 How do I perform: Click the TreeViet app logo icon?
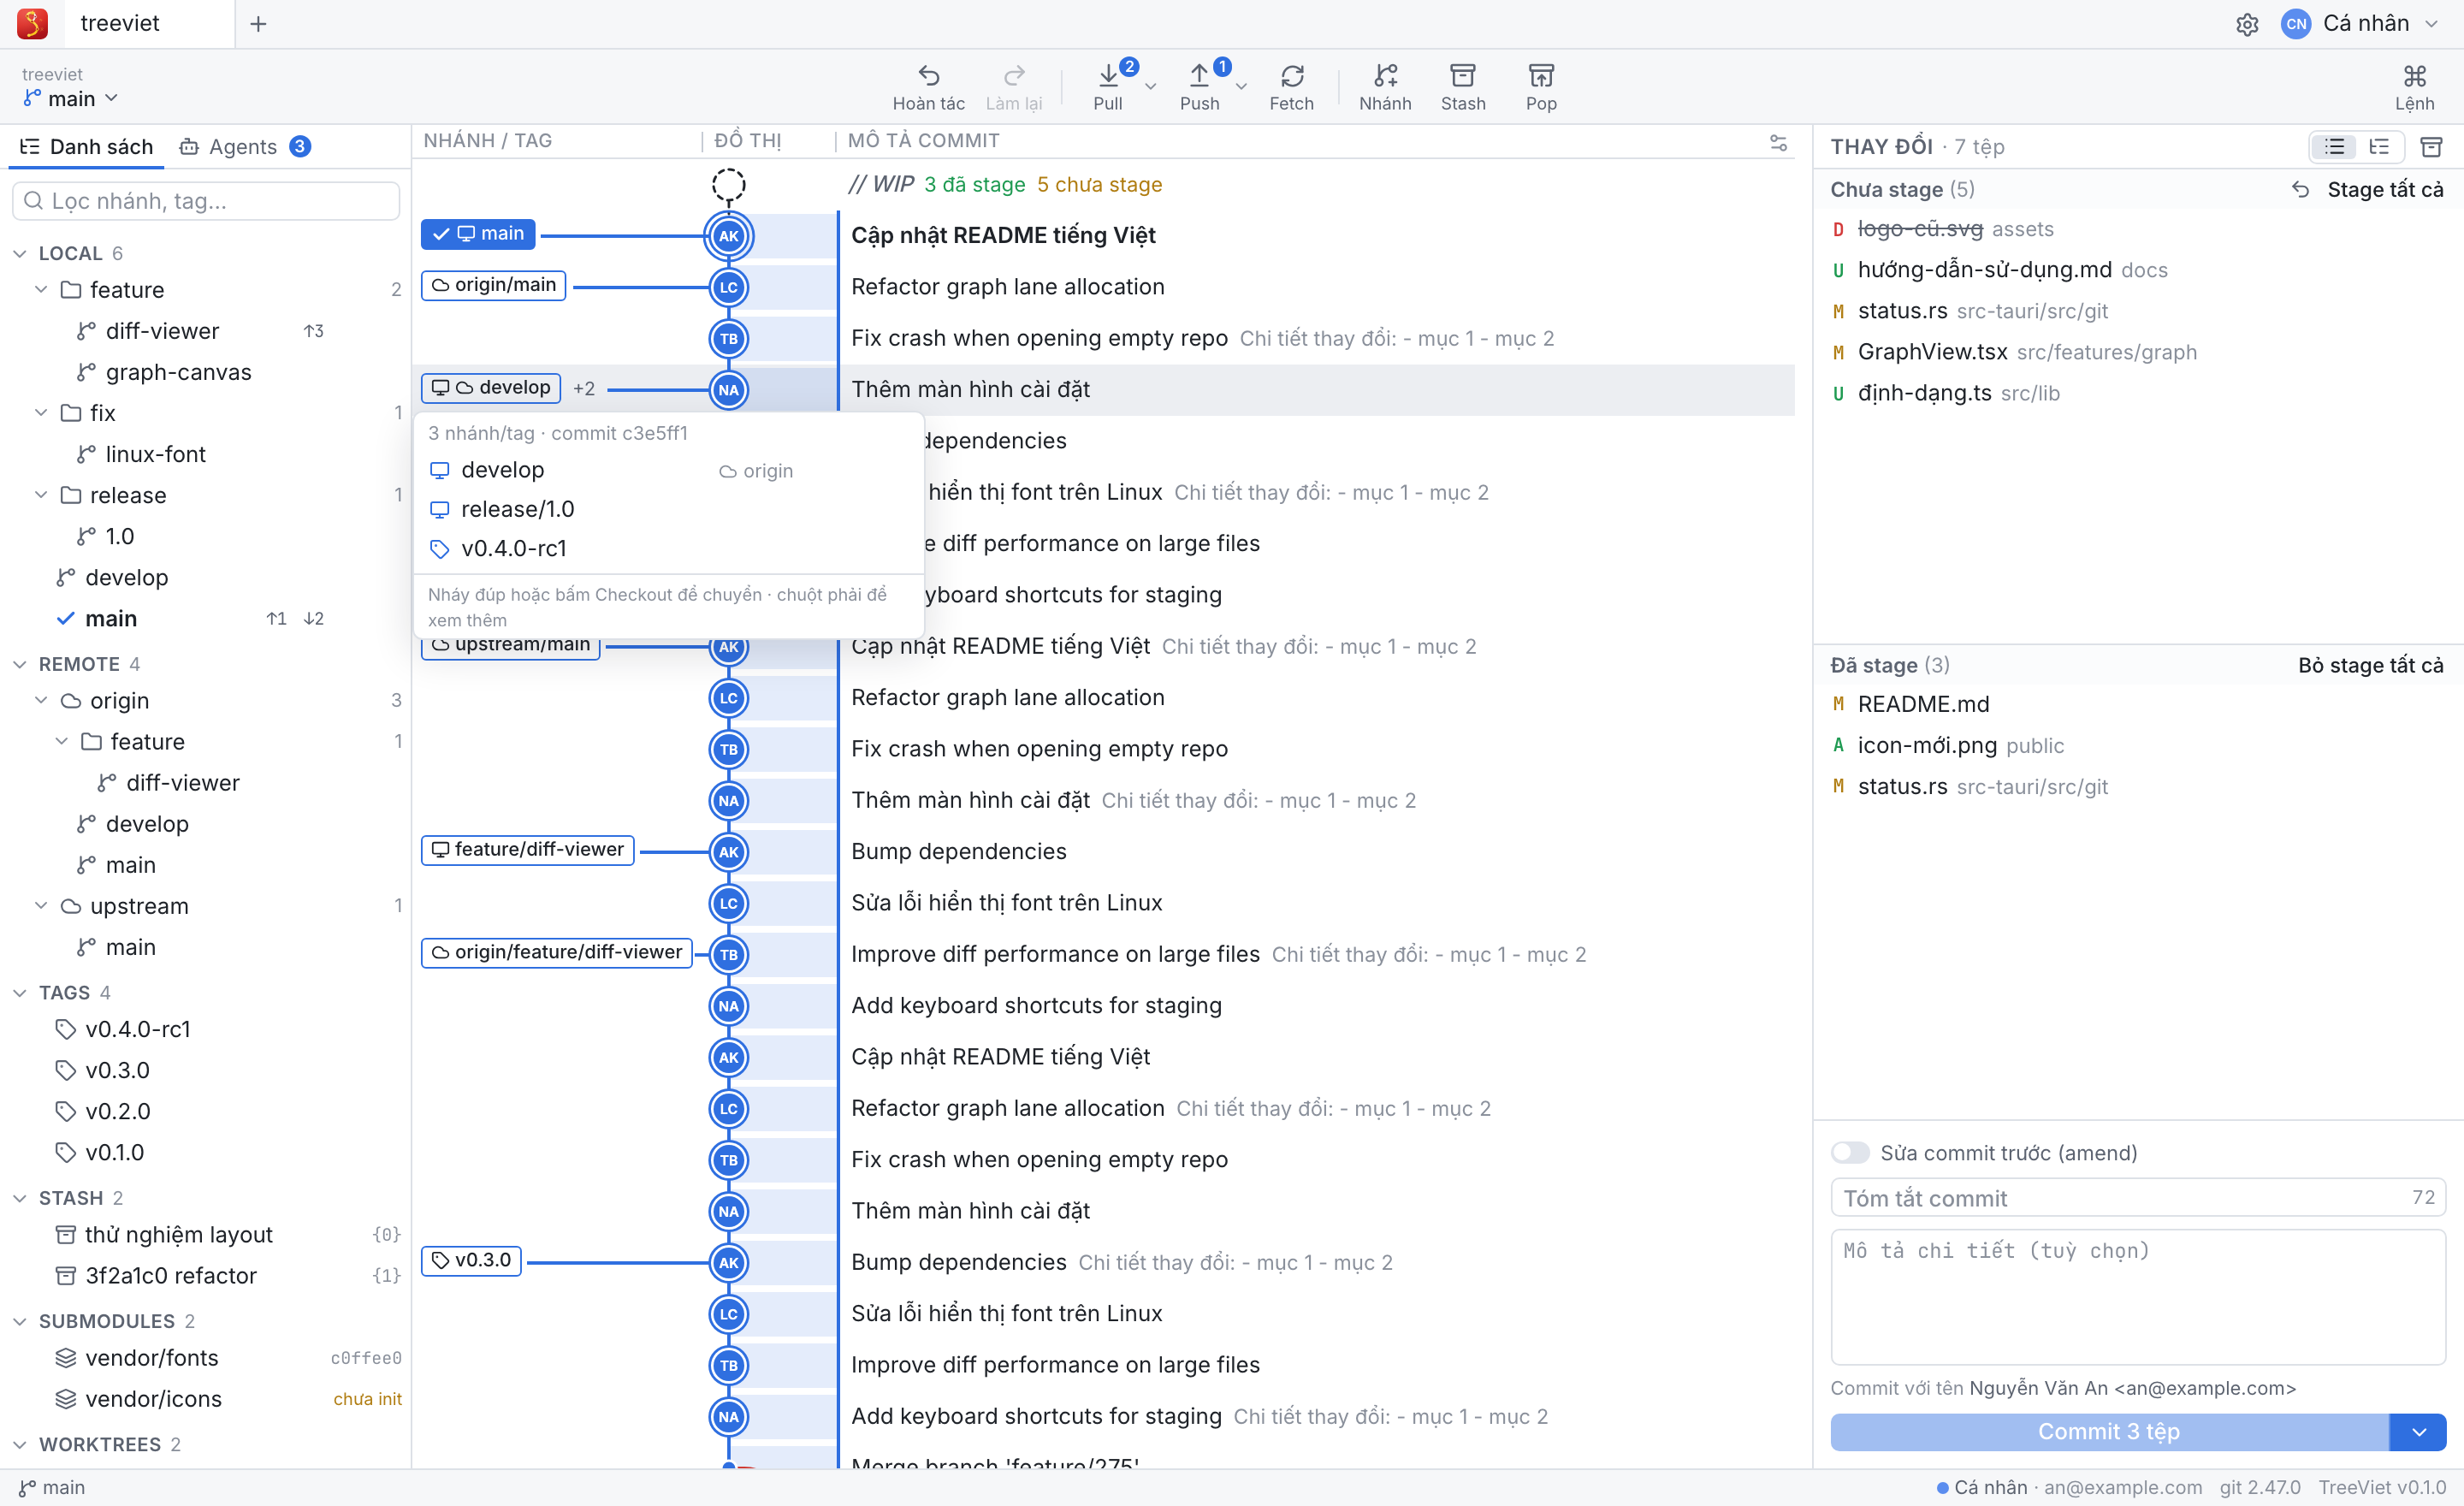click(x=32, y=23)
